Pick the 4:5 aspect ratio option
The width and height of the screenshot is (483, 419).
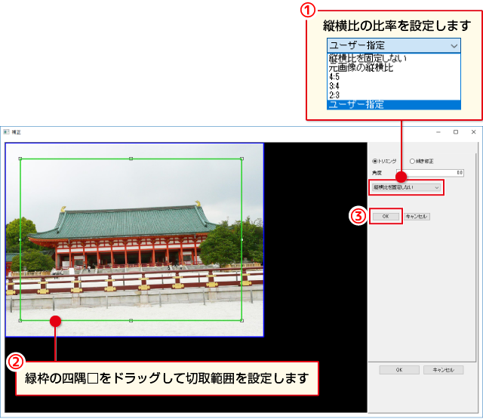(334, 76)
